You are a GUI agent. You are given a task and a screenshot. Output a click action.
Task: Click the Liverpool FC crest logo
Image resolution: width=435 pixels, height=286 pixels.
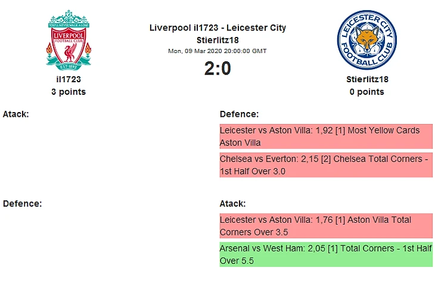tap(69, 41)
